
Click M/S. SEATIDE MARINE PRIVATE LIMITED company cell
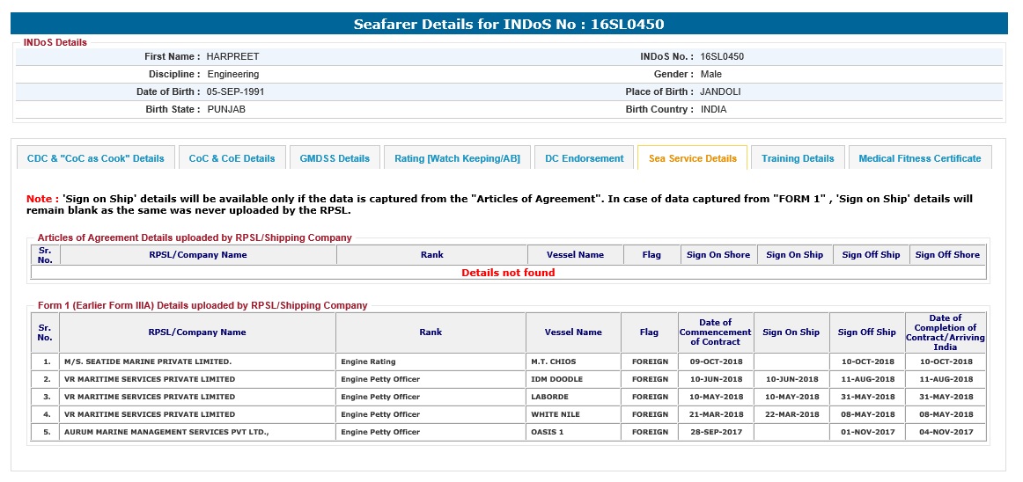(148, 361)
